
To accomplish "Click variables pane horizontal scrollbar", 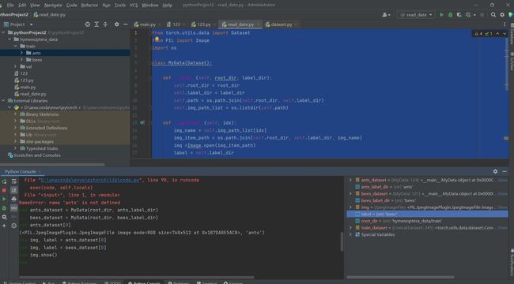I will [x=401, y=278].
